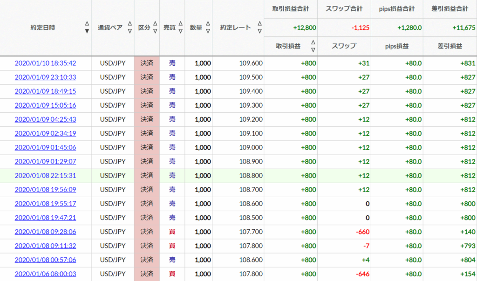Sort by 取引損益 column sort arrows
This screenshot has width=477, height=281.
pyautogui.click(x=313, y=46)
